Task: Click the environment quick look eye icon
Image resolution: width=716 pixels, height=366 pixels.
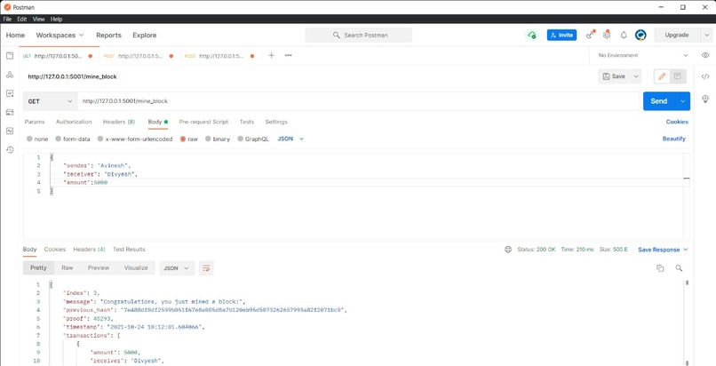Action: tap(705, 55)
